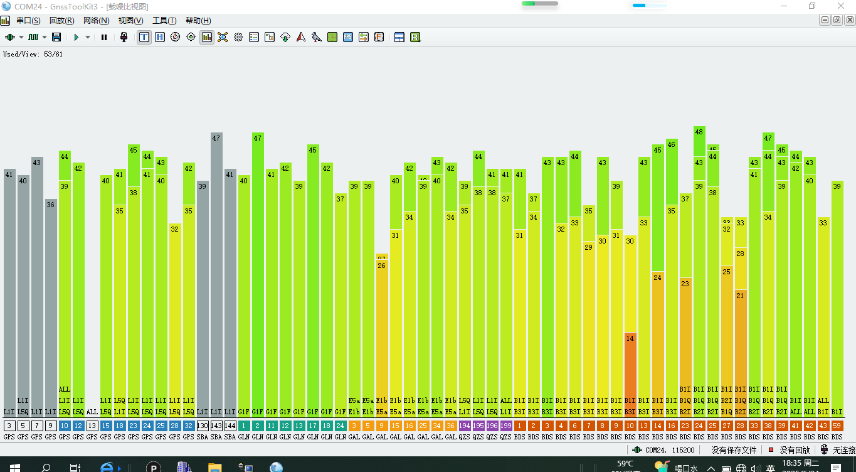Start playback with the green play button
Screen dimensions: 856x472
point(76,37)
